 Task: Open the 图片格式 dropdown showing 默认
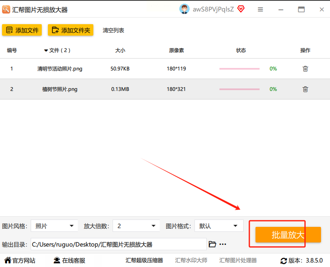pyautogui.click(x=219, y=226)
